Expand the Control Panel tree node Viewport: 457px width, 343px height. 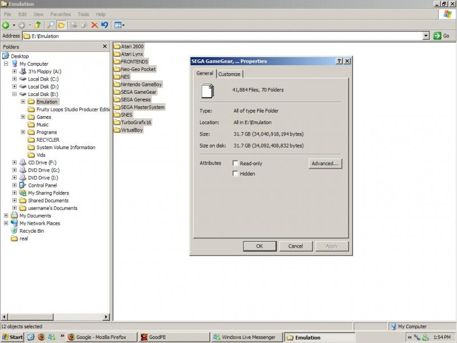(x=14, y=185)
